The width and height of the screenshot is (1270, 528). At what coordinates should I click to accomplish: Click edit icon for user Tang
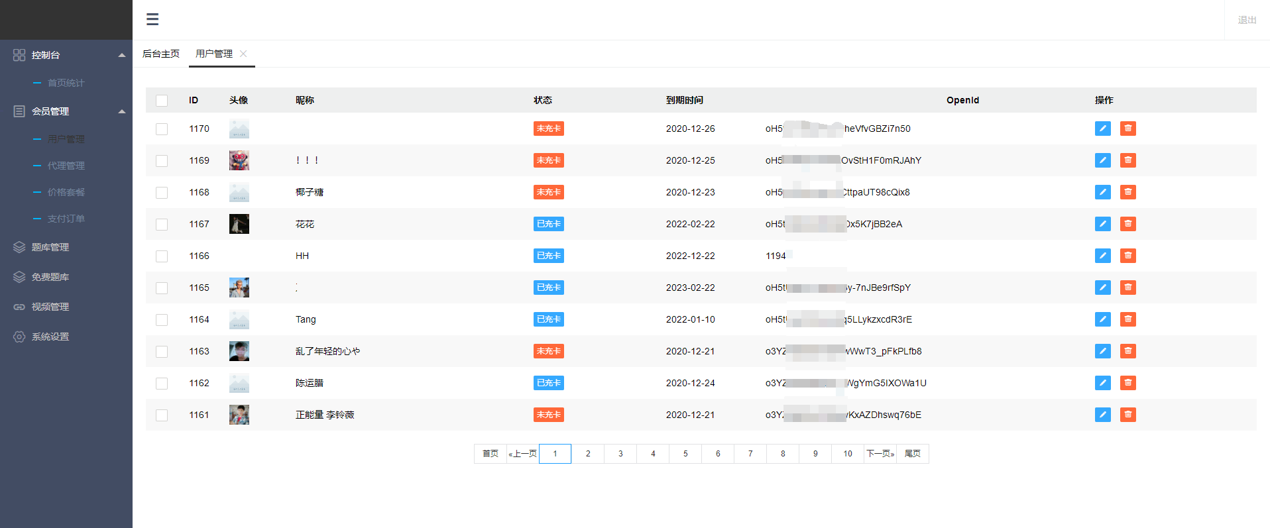click(x=1102, y=319)
